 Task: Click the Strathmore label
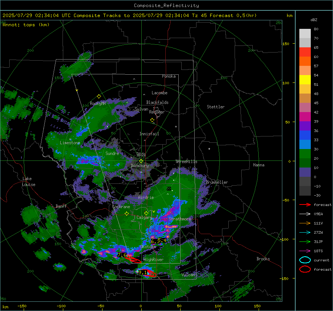coord(180,219)
